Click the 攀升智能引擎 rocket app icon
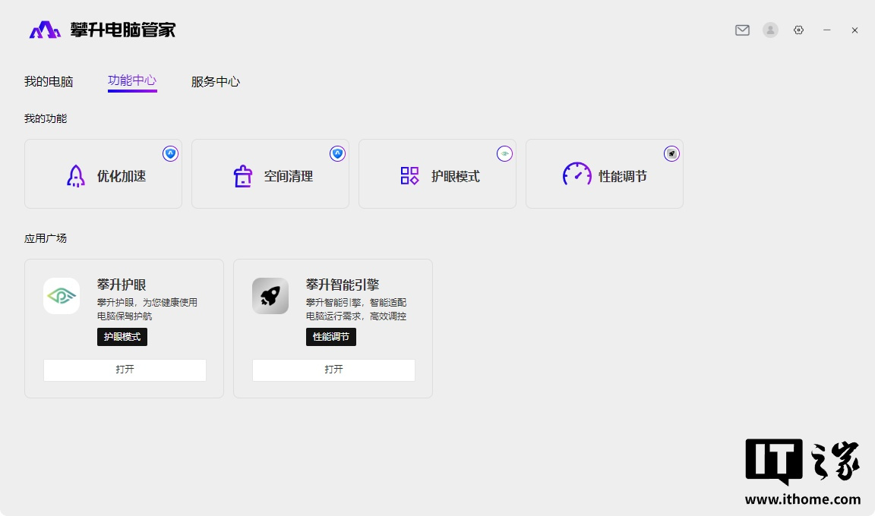The height and width of the screenshot is (516, 875). (x=270, y=296)
